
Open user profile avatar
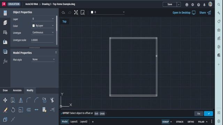[210, 4]
